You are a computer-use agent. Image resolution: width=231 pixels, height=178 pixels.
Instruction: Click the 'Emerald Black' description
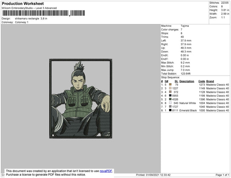coord(188,110)
